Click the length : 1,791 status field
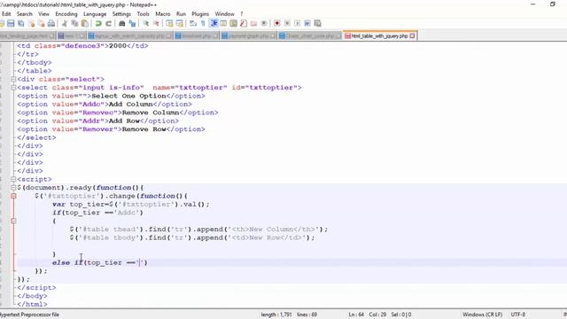567x319 pixels. tap(276, 315)
